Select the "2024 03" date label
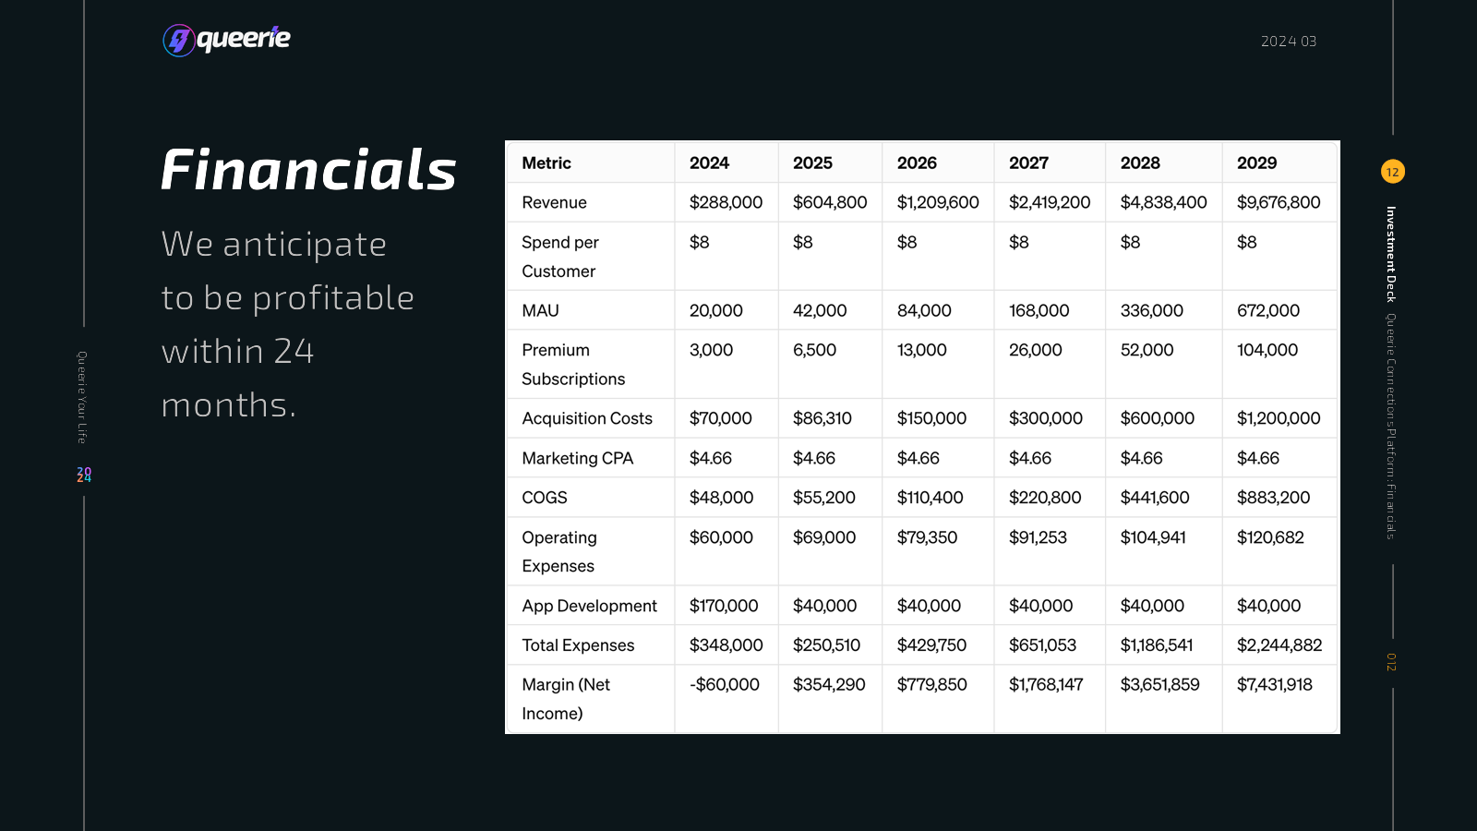Viewport: 1477px width, 831px height. 1289,42
